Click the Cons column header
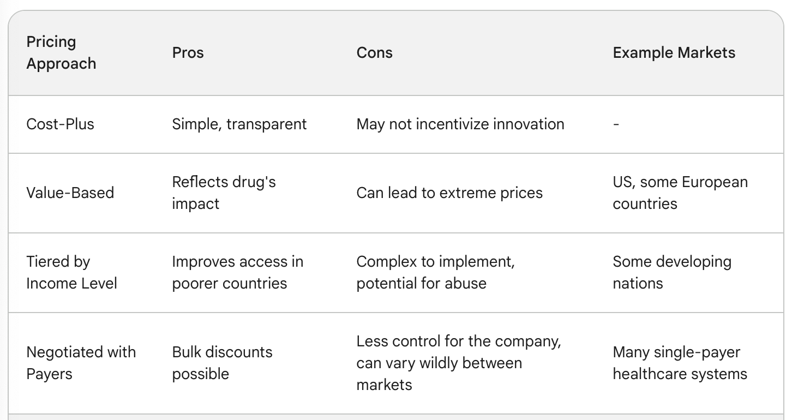The width and height of the screenshot is (792, 420). pyautogui.click(x=374, y=53)
